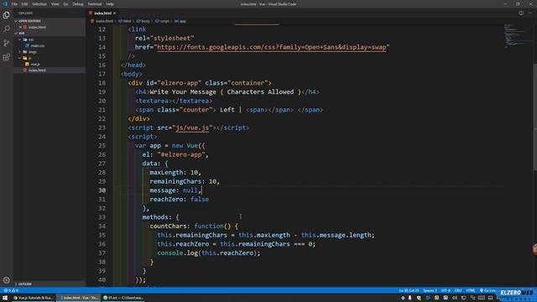537x302 pixels.
Task: Click the Ln 30, Col 25 status item
Action: tap(409, 290)
